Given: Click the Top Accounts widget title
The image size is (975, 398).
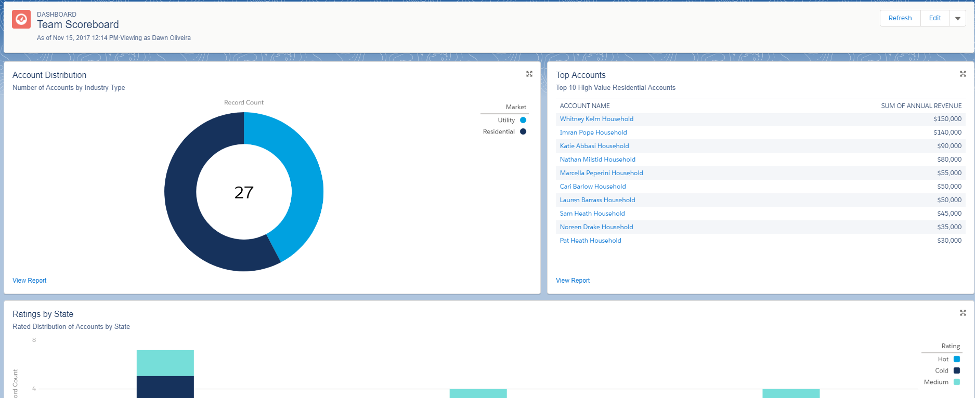Looking at the screenshot, I should click(x=581, y=75).
